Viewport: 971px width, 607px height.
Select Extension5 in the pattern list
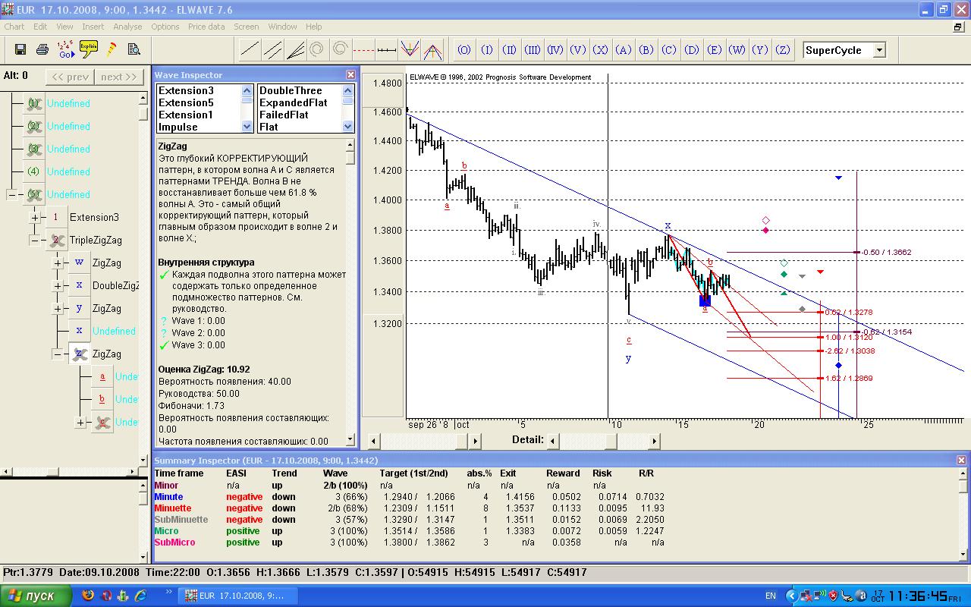click(186, 102)
